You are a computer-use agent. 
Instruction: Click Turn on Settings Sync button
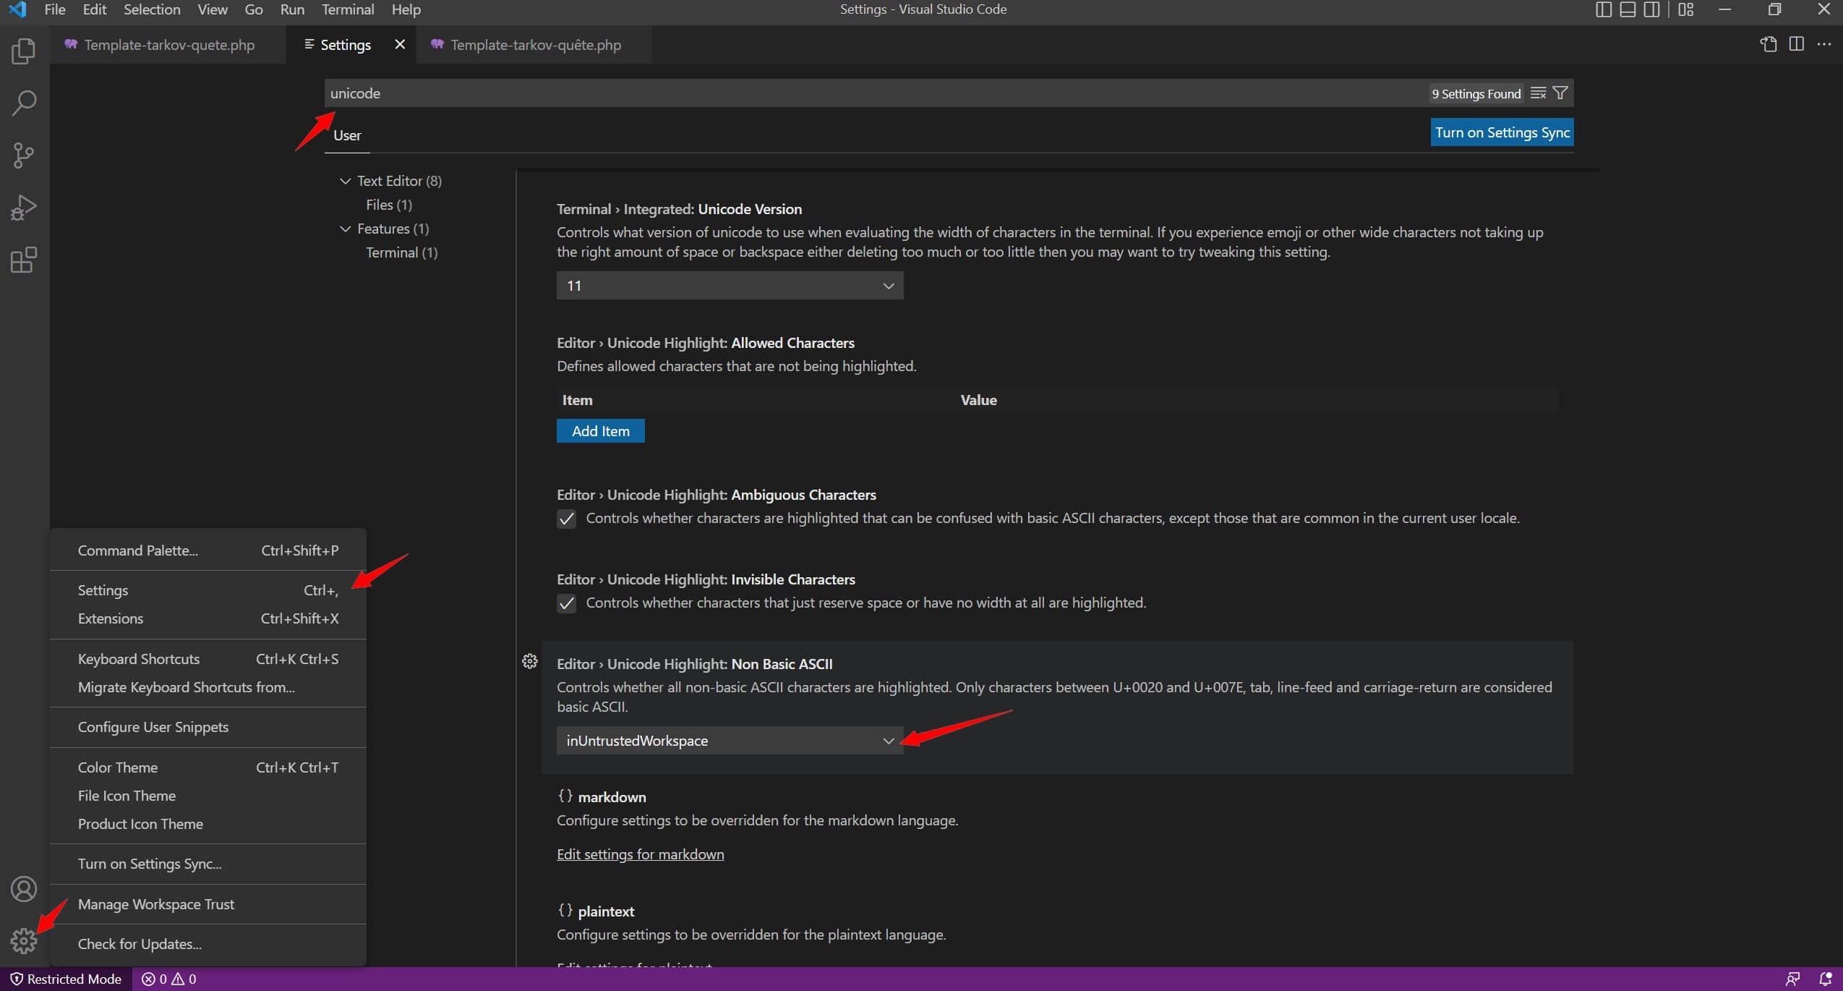[x=1502, y=131]
